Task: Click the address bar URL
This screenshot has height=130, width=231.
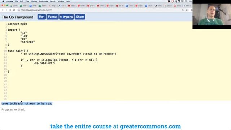Action: [36, 10]
